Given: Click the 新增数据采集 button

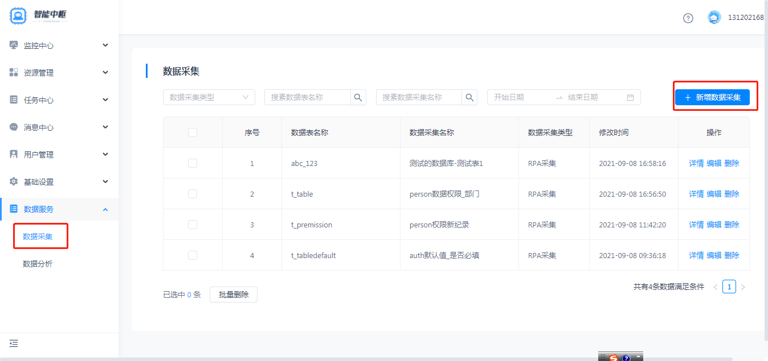Looking at the screenshot, I should click(x=712, y=97).
